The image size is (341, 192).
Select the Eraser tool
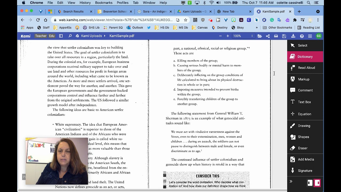coord(305,148)
